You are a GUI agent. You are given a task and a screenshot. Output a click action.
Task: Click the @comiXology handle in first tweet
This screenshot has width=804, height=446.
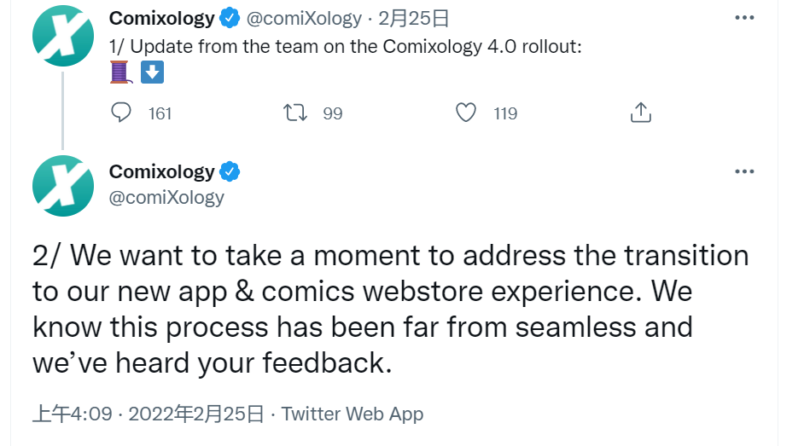pyautogui.click(x=305, y=17)
